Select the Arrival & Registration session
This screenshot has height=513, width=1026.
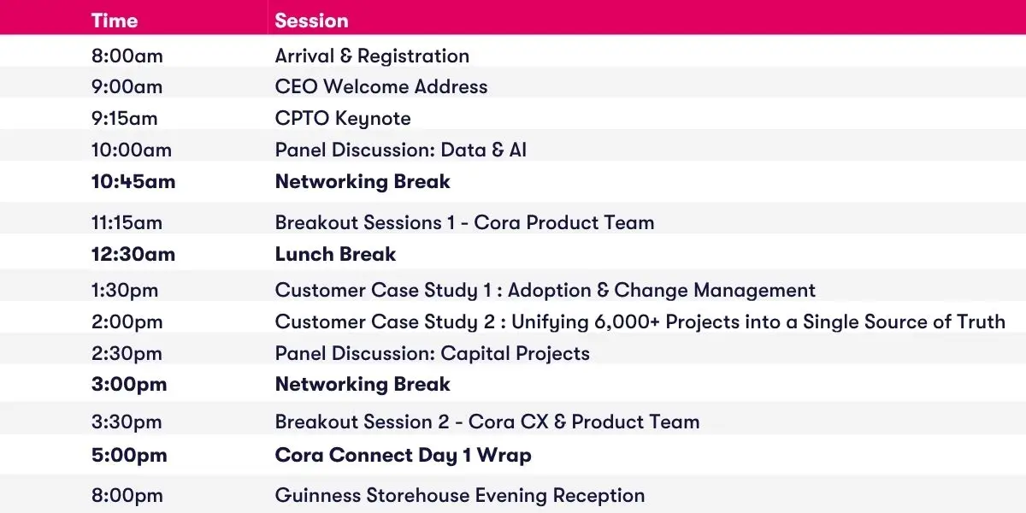(x=372, y=56)
